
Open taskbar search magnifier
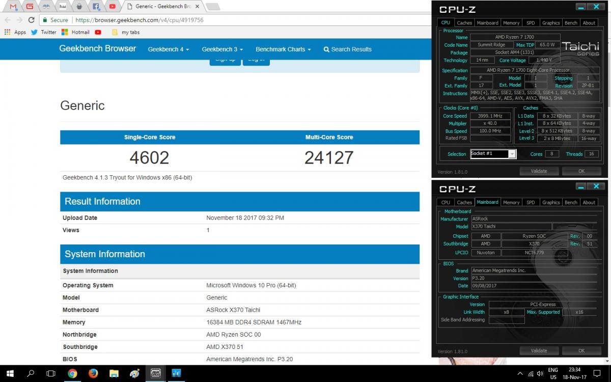point(31,373)
